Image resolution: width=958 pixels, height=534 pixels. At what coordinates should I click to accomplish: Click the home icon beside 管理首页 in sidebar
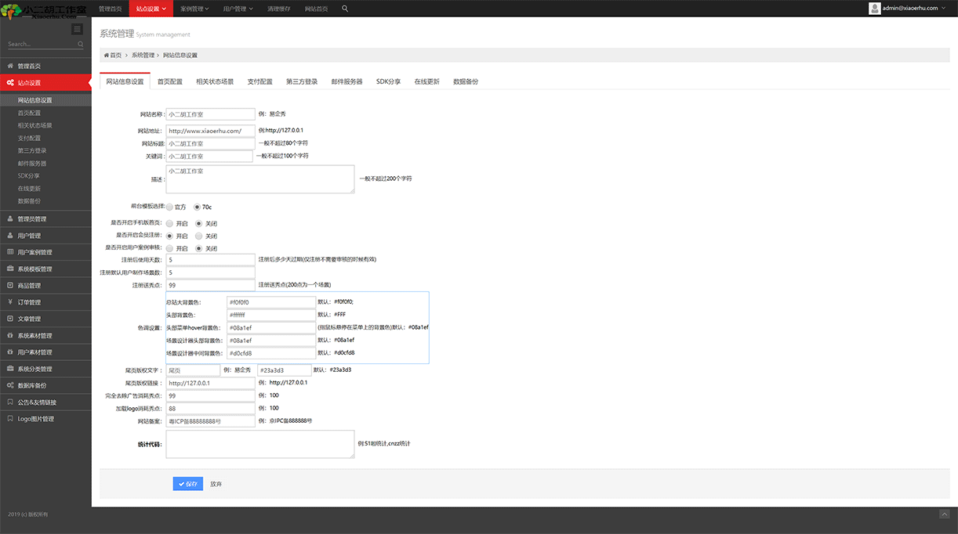pos(10,66)
